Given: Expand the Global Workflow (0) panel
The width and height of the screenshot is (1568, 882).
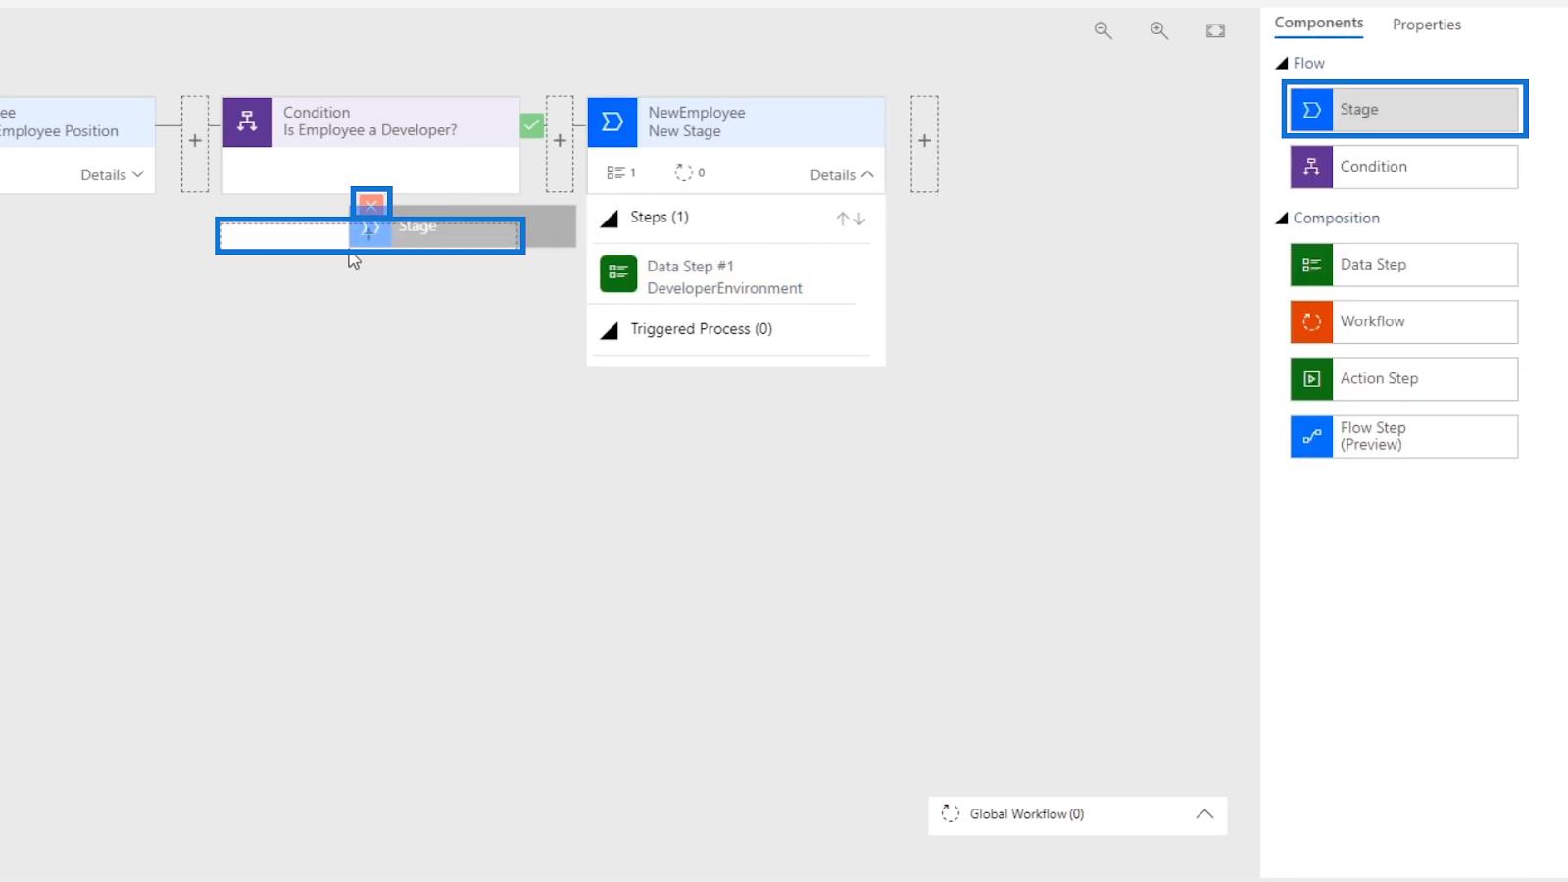Looking at the screenshot, I should click(1204, 814).
